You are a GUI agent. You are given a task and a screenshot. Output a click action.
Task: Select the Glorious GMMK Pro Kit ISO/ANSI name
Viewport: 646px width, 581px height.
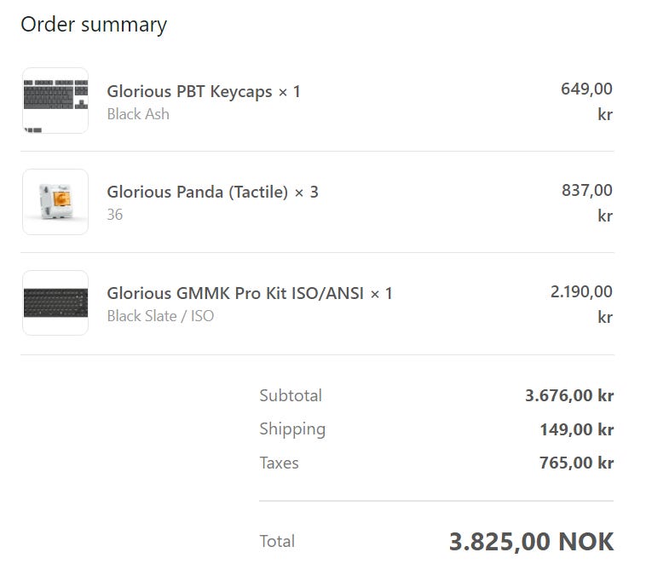250,293
